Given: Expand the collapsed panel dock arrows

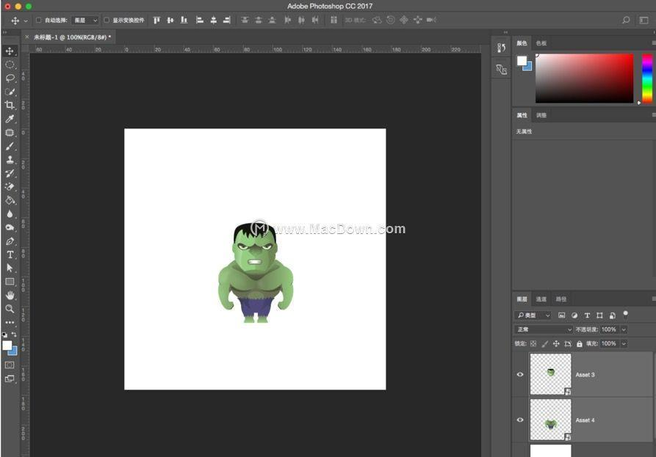Looking at the screenshot, I should (x=505, y=32).
